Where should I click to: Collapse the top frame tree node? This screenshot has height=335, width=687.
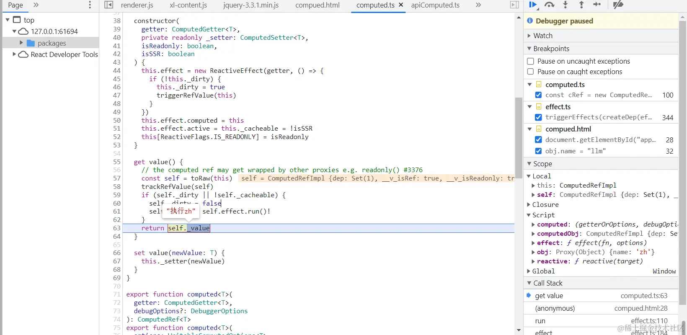pyautogui.click(x=8, y=20)
